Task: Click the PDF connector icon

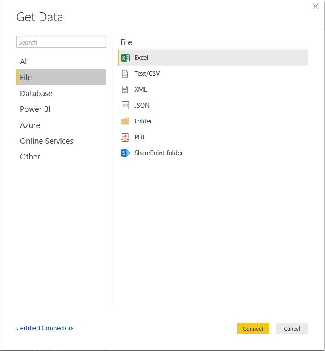Action: pos(125,137)
